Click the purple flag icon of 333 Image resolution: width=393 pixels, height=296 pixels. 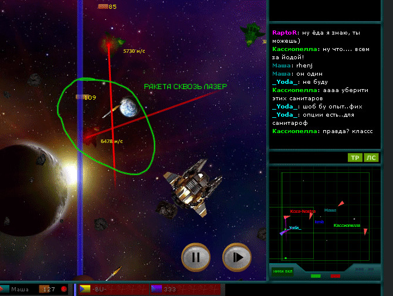tap(157, 289)
